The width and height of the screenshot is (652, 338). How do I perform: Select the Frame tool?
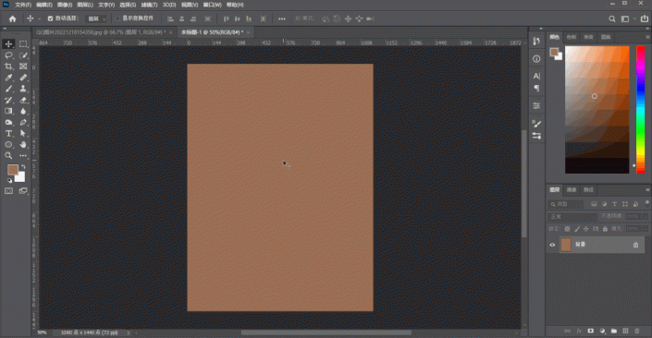(23, 66)
